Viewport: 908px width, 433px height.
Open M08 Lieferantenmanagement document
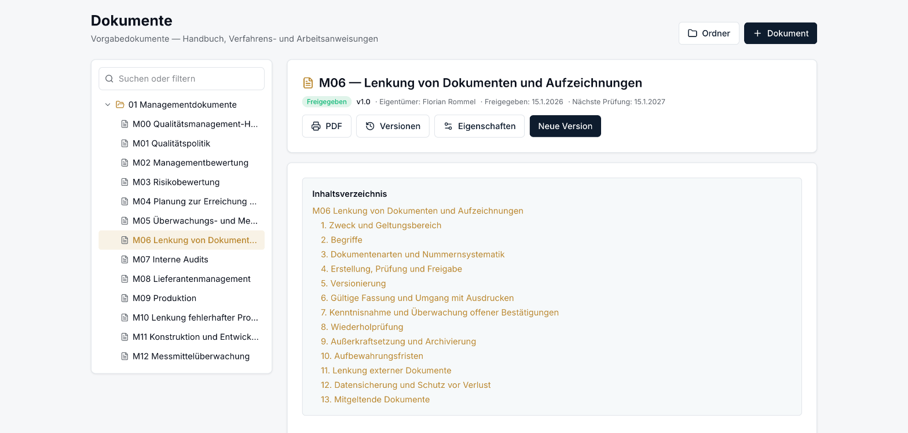coord(181,279)
